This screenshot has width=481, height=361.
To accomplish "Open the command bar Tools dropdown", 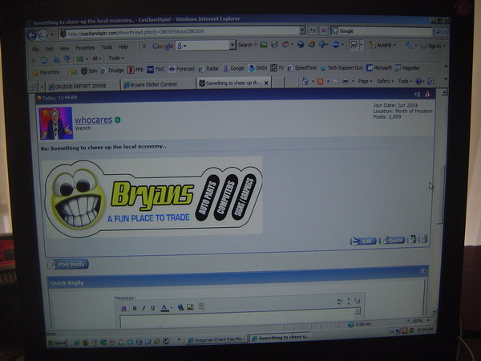I will click(x=405, y=81).
